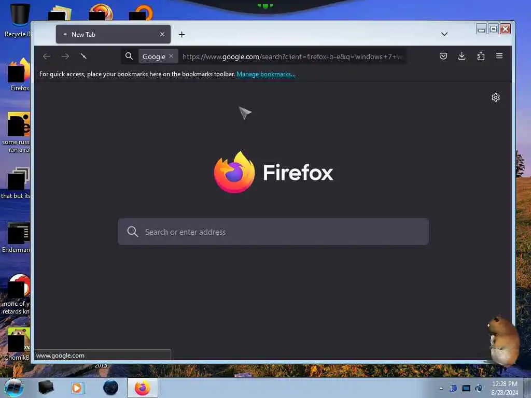The width and height of the screenshot is (531, 398).
Task: Close the Firefox window
Action: tap(505, 29)
